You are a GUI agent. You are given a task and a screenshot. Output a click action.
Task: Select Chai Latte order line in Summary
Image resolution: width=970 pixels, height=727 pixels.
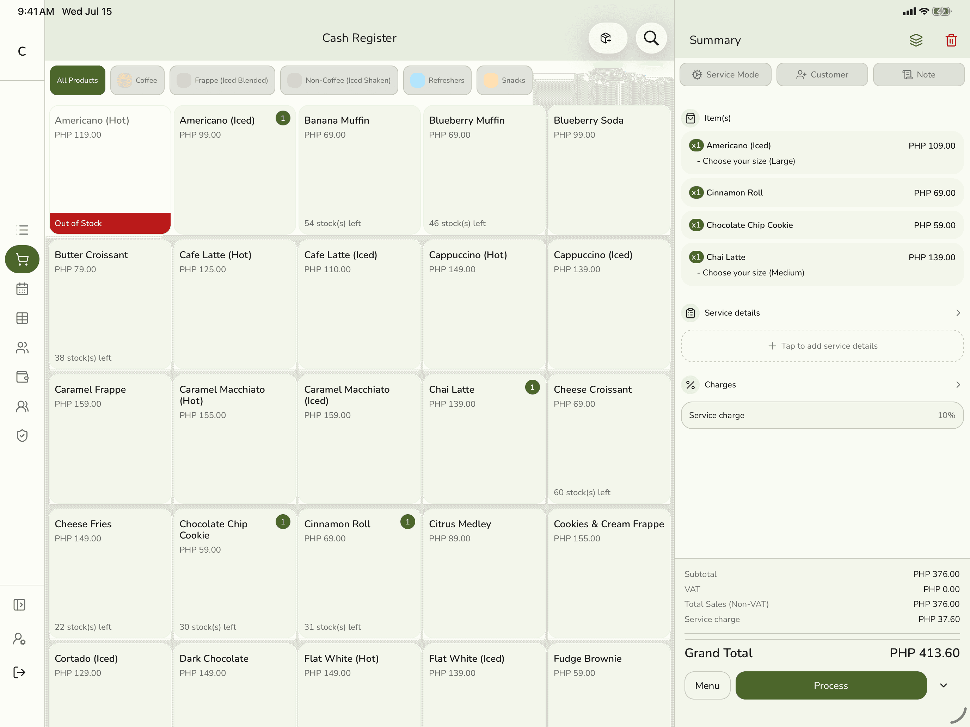coord(822,264)
